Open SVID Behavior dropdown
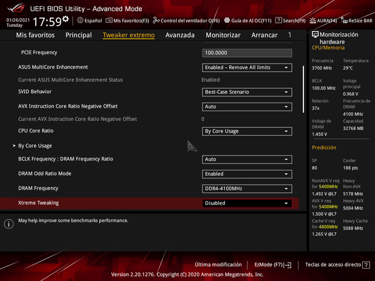 [247, 92]
